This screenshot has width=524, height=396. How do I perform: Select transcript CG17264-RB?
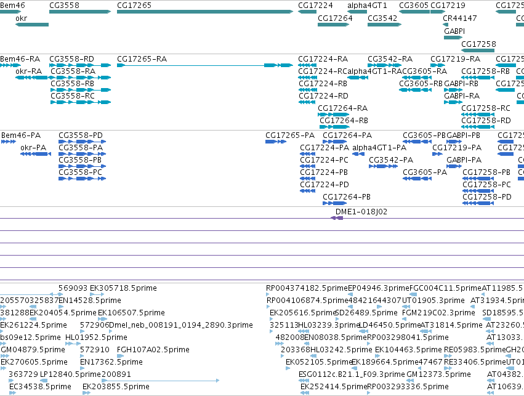(x=344, y=121)
